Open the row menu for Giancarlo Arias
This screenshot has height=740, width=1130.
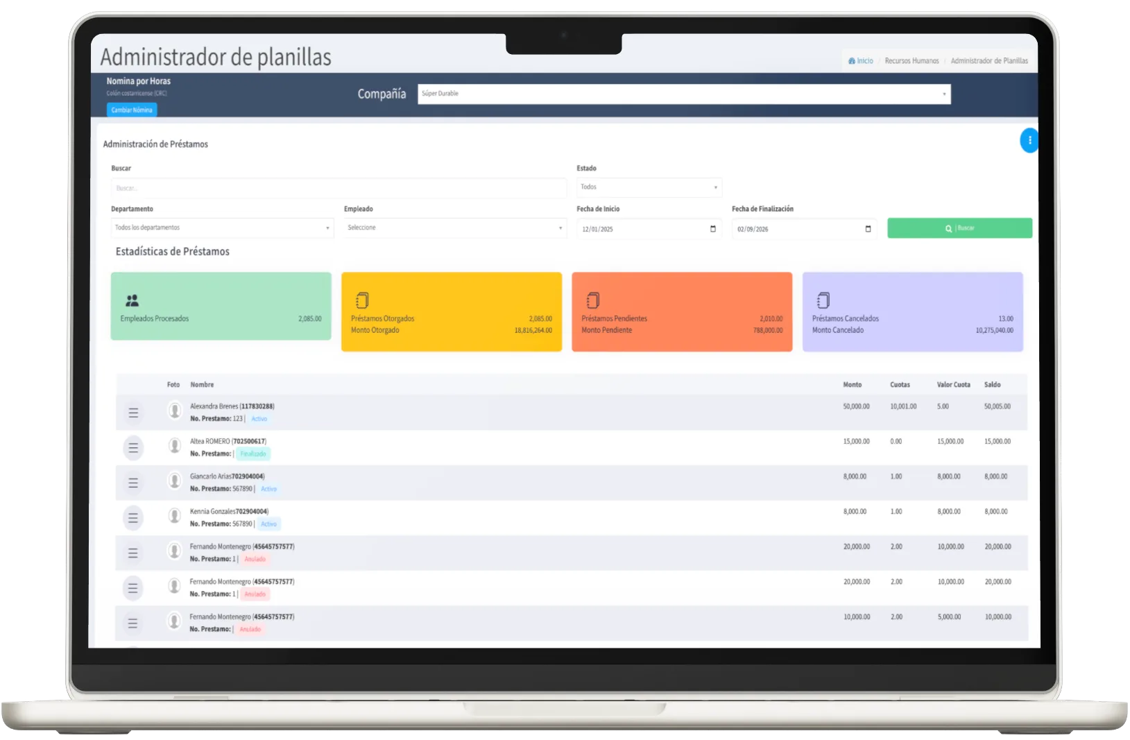click(133, 483)
